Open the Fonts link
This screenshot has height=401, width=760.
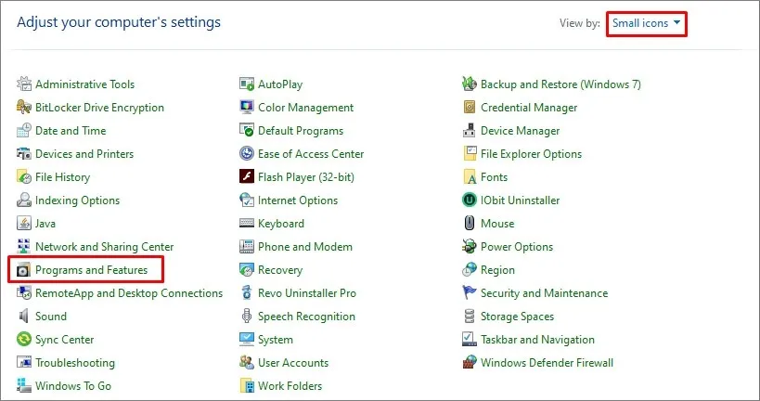[x=494, y=177]
